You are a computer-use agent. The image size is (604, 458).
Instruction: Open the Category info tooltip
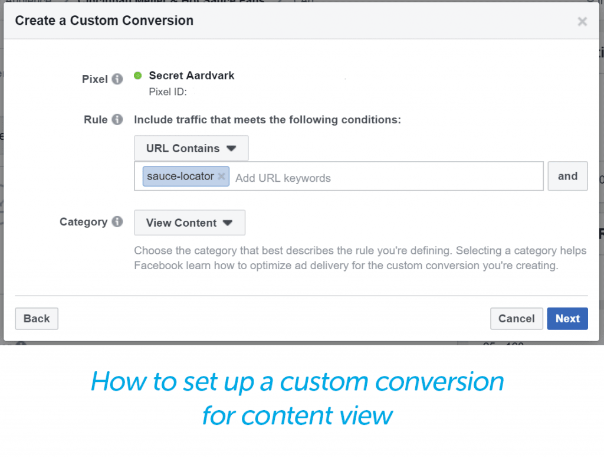(117, 221)
